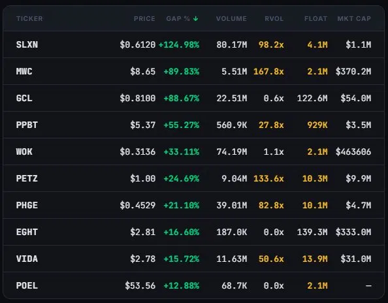Click the $0.8100 price for GCL
This screenshot has width=388, height=303.
tap(138, 98)
